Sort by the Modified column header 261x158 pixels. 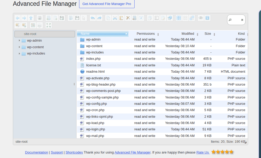(188, 34)
